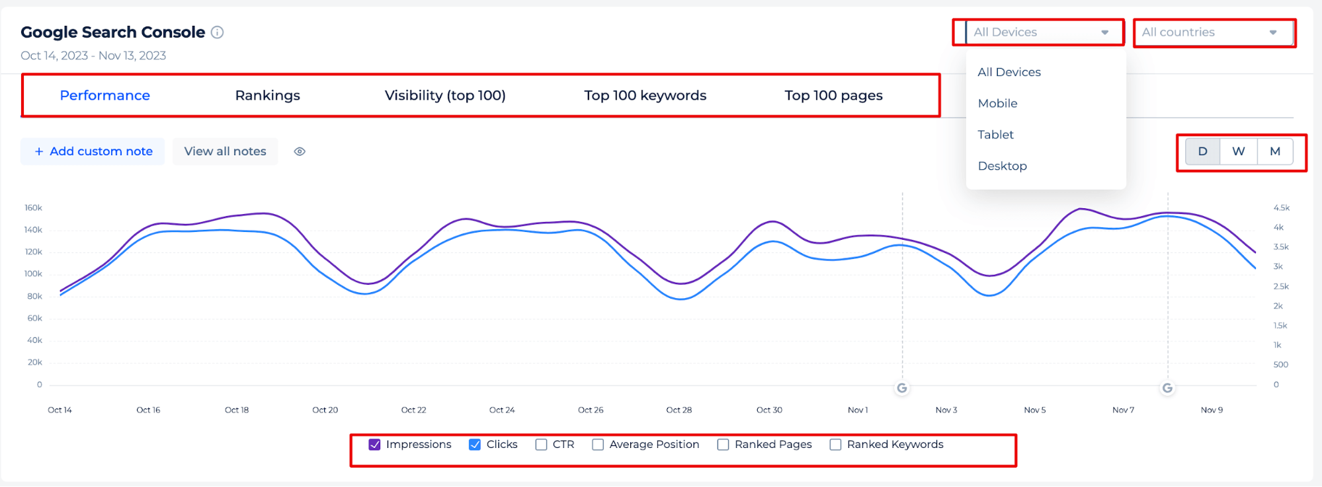Click the info icon beside Google Search Console
Viewport: 1322px width, 487px height.
coord(217,32)
